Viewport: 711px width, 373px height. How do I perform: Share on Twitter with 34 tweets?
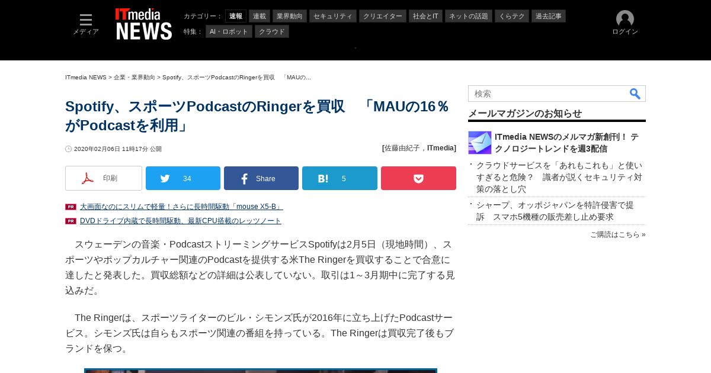click(183, 178)
